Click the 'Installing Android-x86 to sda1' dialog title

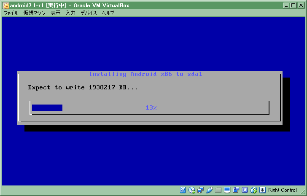145,74
